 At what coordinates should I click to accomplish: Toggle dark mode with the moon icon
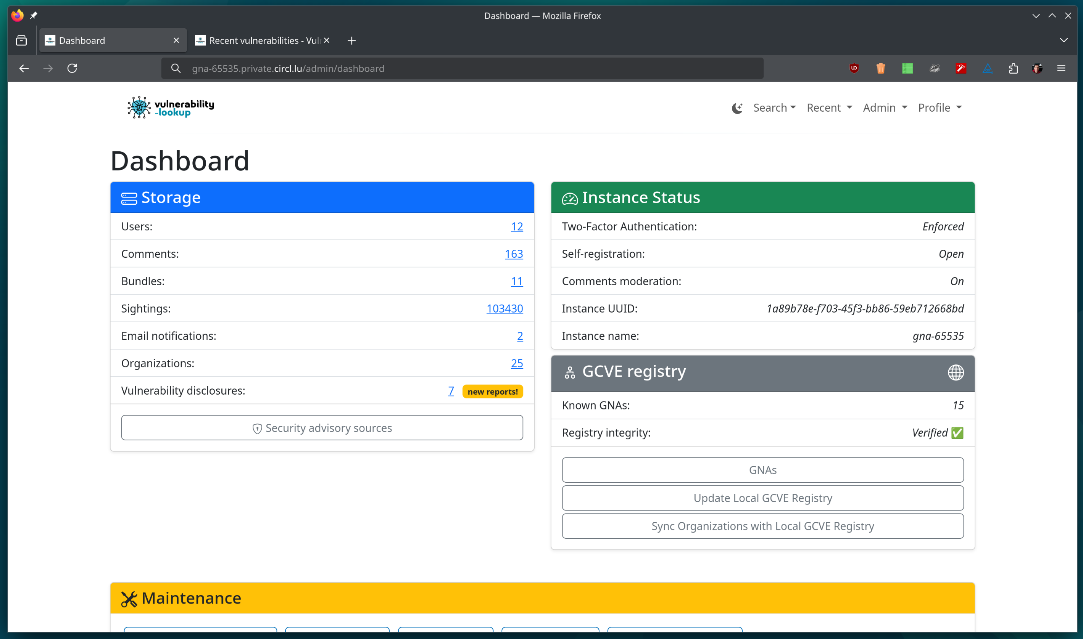coord(737,108)
